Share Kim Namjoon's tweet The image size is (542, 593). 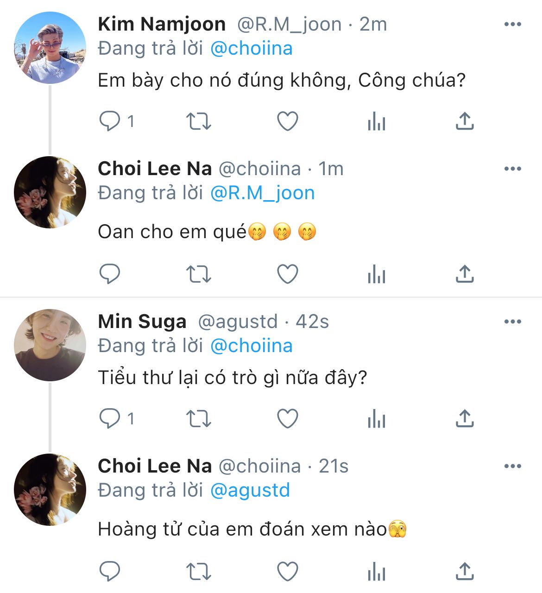pyautogui.click(x=465, y=121)
